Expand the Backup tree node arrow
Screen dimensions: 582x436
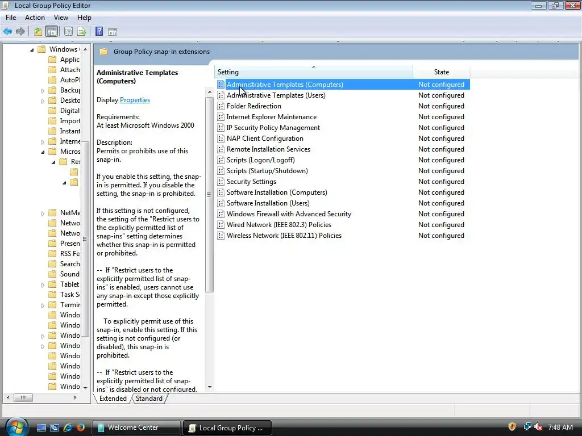point(43,90)
